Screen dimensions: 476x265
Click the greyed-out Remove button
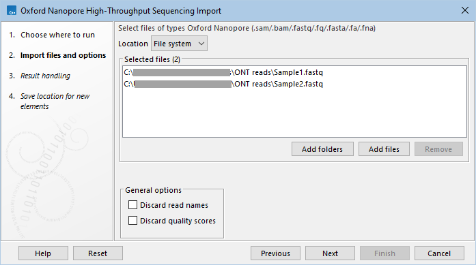click(x=438, y=149)
